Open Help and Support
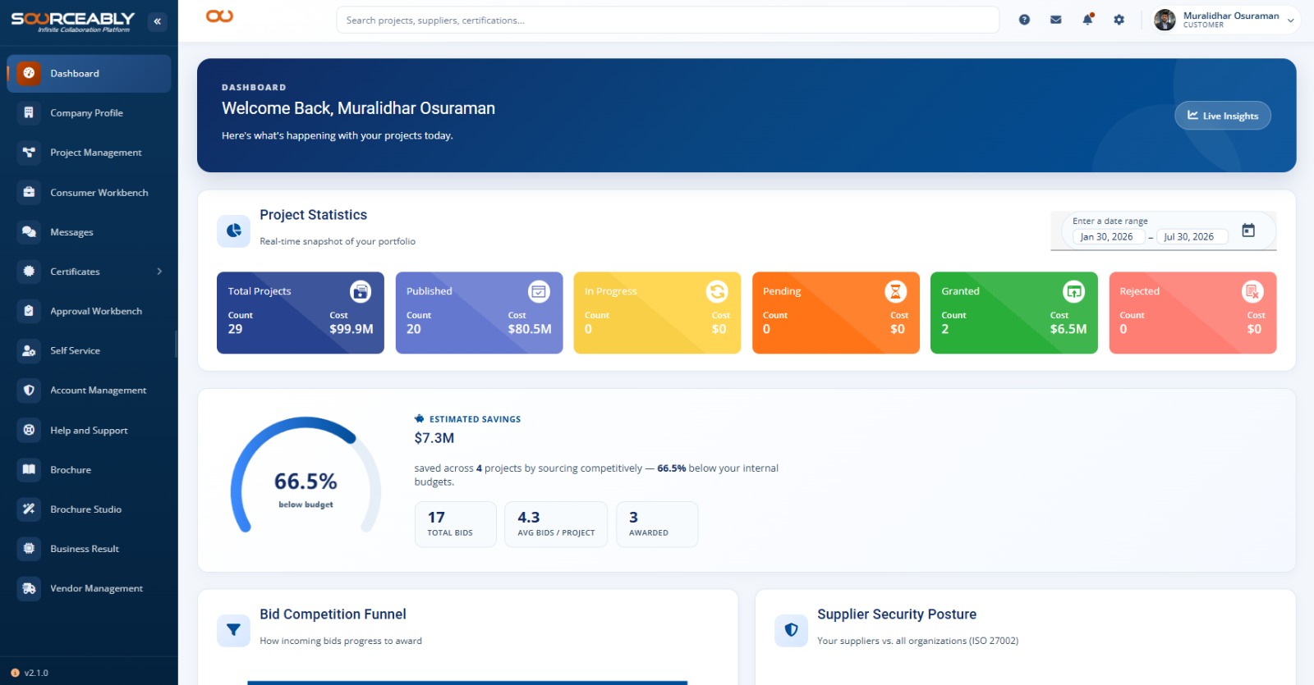The image size is (1314, 685). pyautogui.click(x=89, y=431)
